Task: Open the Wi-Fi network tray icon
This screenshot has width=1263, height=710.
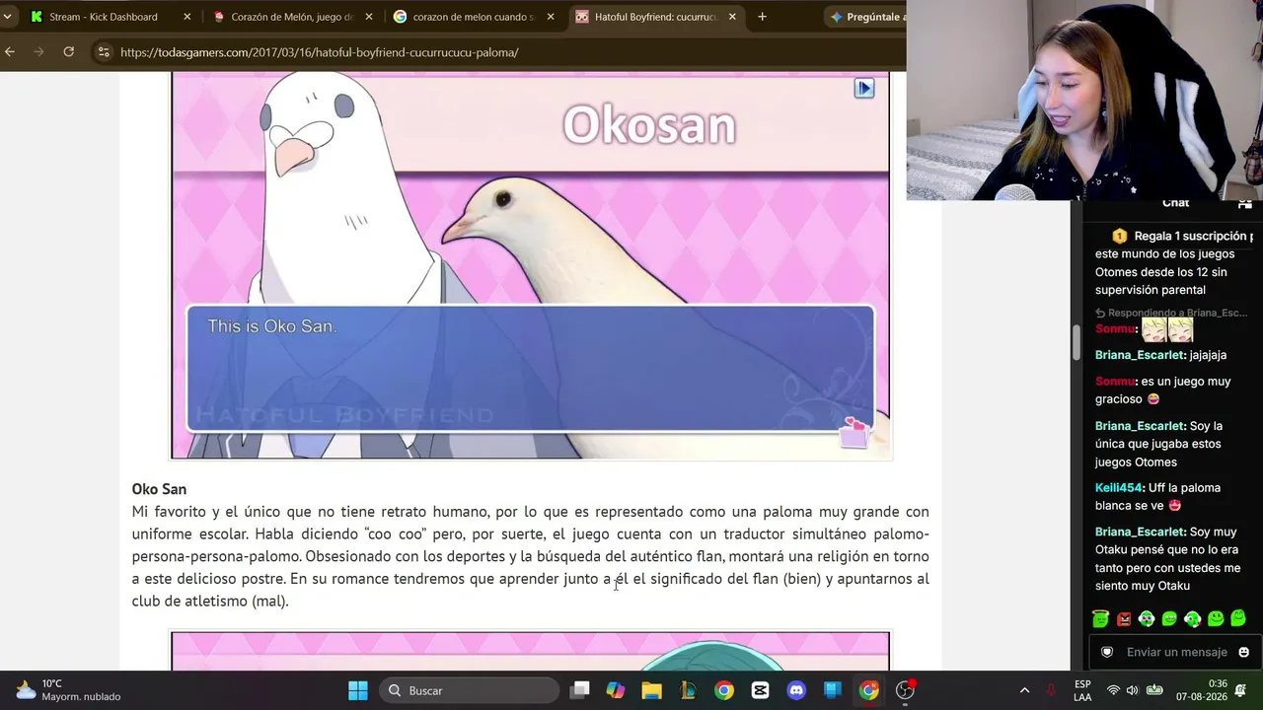Action: [1113, 690]
